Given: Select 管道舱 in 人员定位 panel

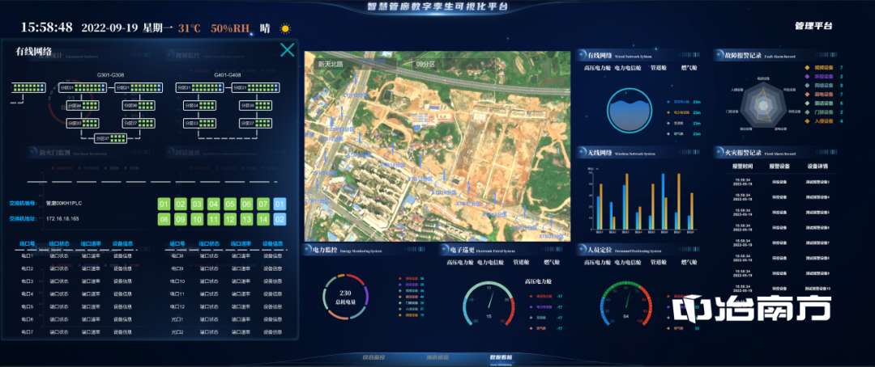Looking at the screenshot, I should click(x=658, y=262).
